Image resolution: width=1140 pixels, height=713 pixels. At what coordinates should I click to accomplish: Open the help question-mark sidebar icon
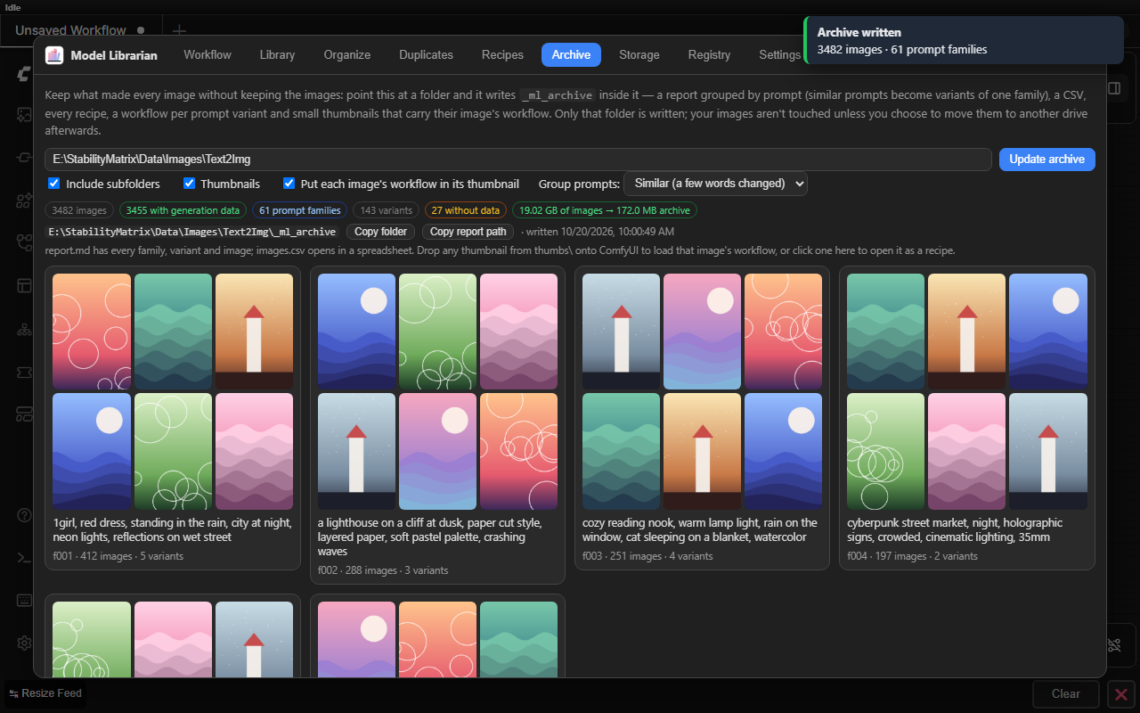[x=24, y=514]
